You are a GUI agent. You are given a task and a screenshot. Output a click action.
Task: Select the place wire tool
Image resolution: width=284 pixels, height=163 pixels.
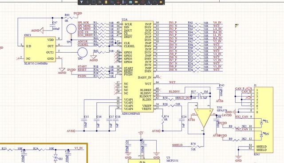(112, 2)
